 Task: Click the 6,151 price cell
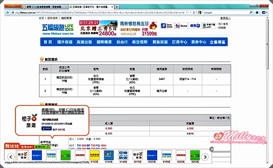point(109,133)
